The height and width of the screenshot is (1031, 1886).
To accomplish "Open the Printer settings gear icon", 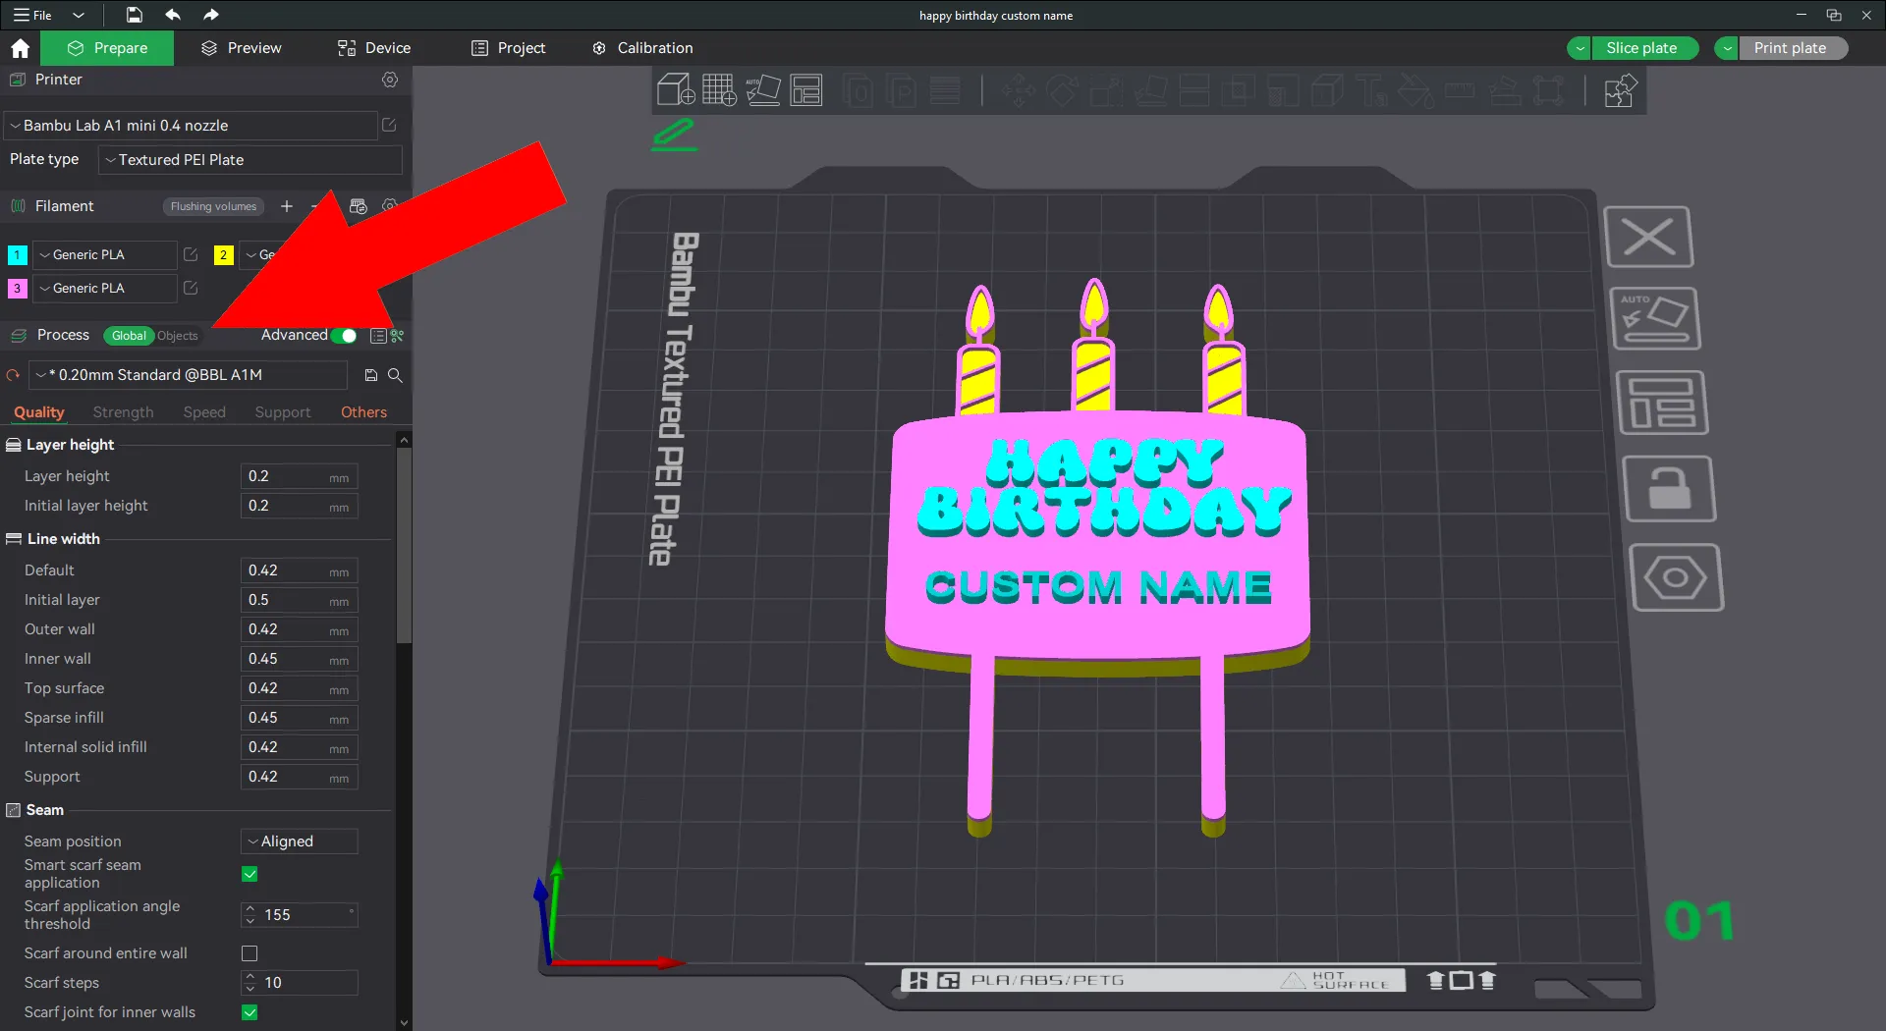I will click(390, 80).
